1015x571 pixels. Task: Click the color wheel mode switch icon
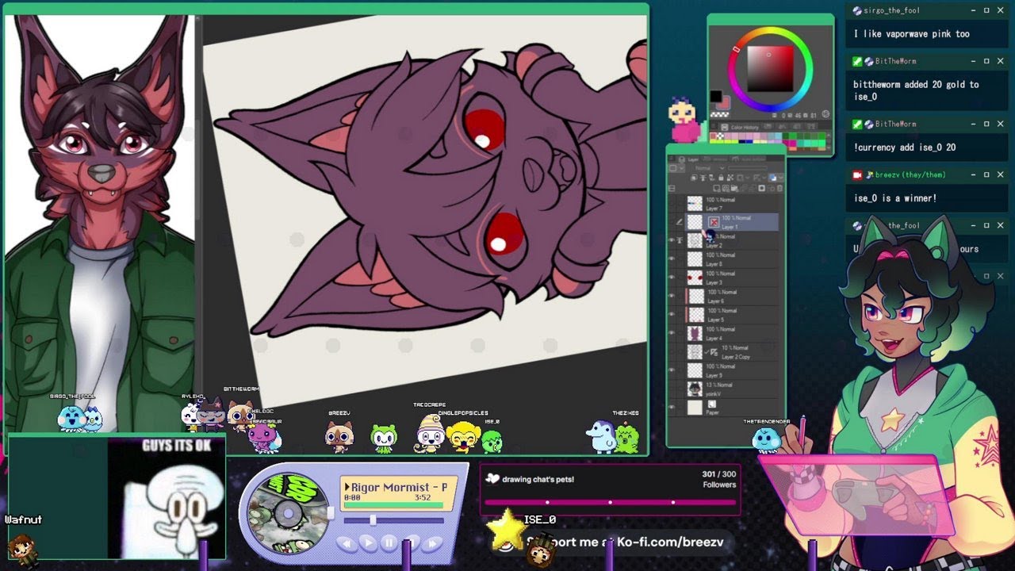pos(825,114)
